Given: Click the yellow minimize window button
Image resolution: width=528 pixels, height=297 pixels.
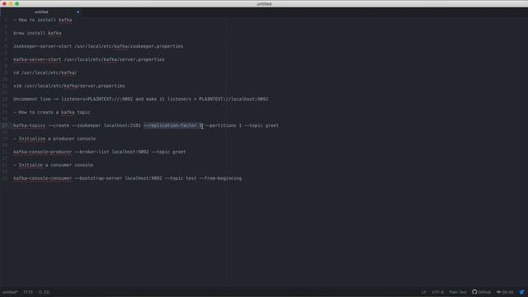Looking at the screenshot, I should (x=11, y=3).
